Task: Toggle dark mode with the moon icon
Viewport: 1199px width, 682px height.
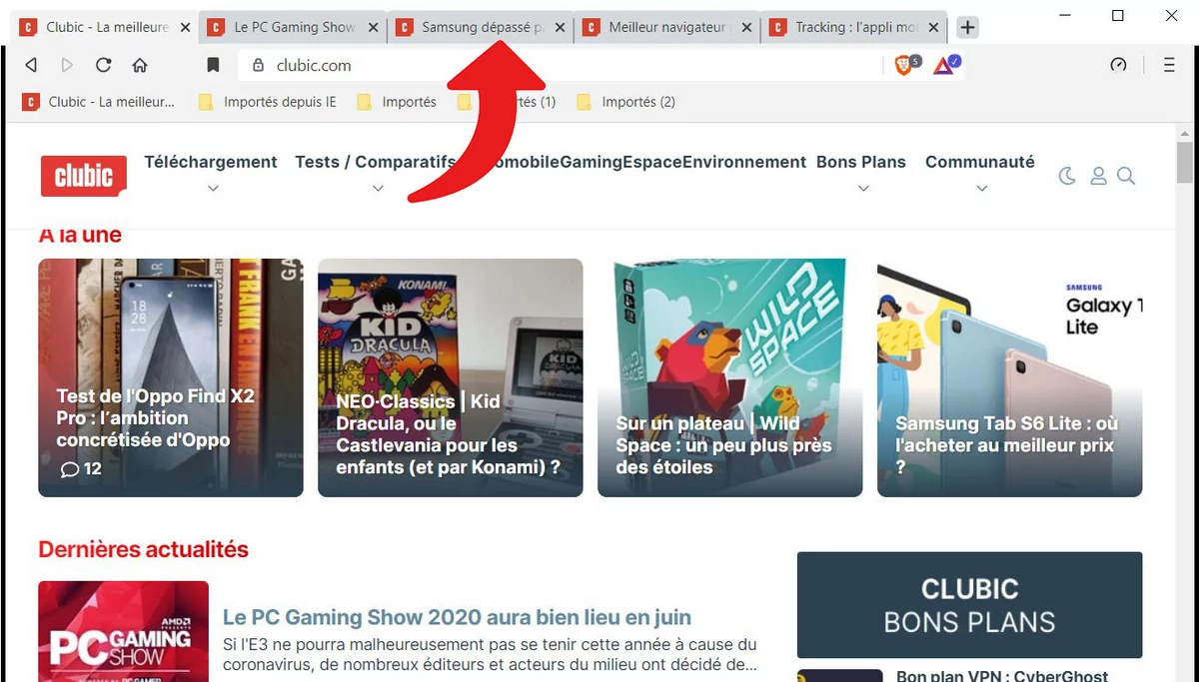Action: 1067,177
